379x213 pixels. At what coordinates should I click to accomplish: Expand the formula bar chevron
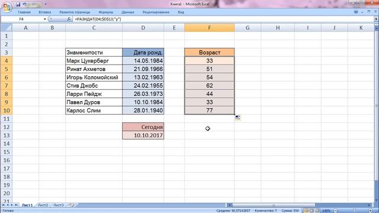(x=376, y=19)
